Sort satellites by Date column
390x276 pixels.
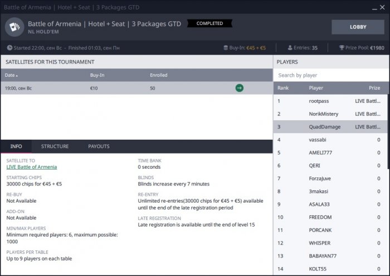[x=11, y=75]
